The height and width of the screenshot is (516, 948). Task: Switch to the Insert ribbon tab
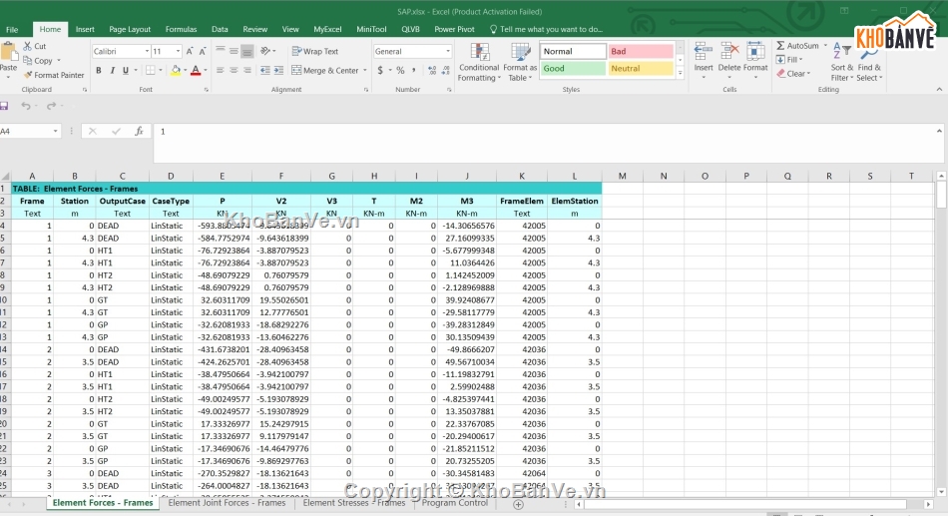[85, 29]
